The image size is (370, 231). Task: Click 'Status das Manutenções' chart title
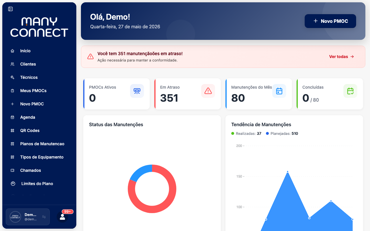[116, 125]
